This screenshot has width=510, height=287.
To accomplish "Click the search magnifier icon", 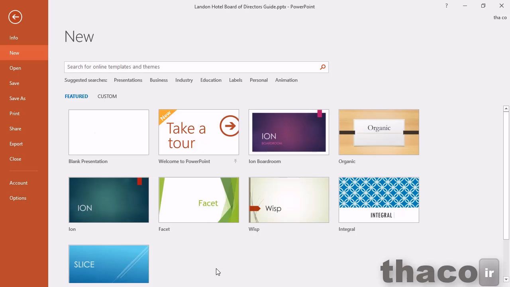I will coord(323,67).
